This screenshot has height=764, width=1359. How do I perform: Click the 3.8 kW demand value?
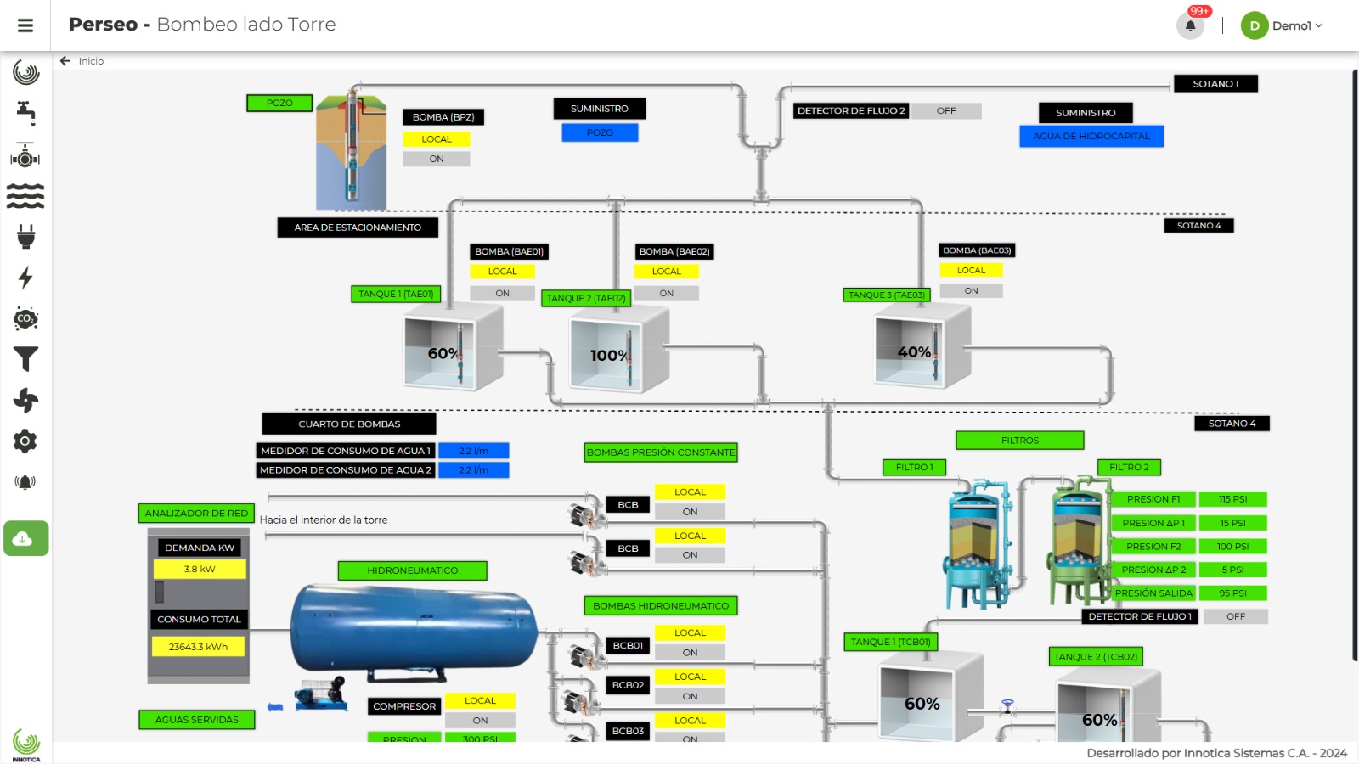(x=200, y=569)
